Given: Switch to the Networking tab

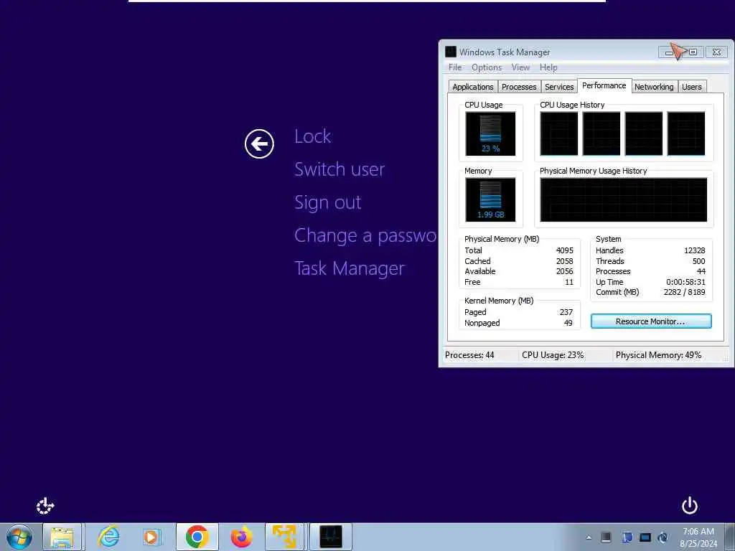Looking at the screenshot, I should pyautogui.click(x=654, y=87).
